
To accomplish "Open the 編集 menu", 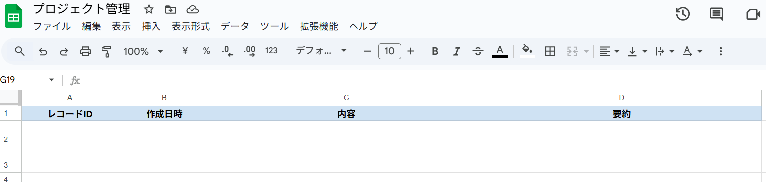I will (x=91, y=26).
